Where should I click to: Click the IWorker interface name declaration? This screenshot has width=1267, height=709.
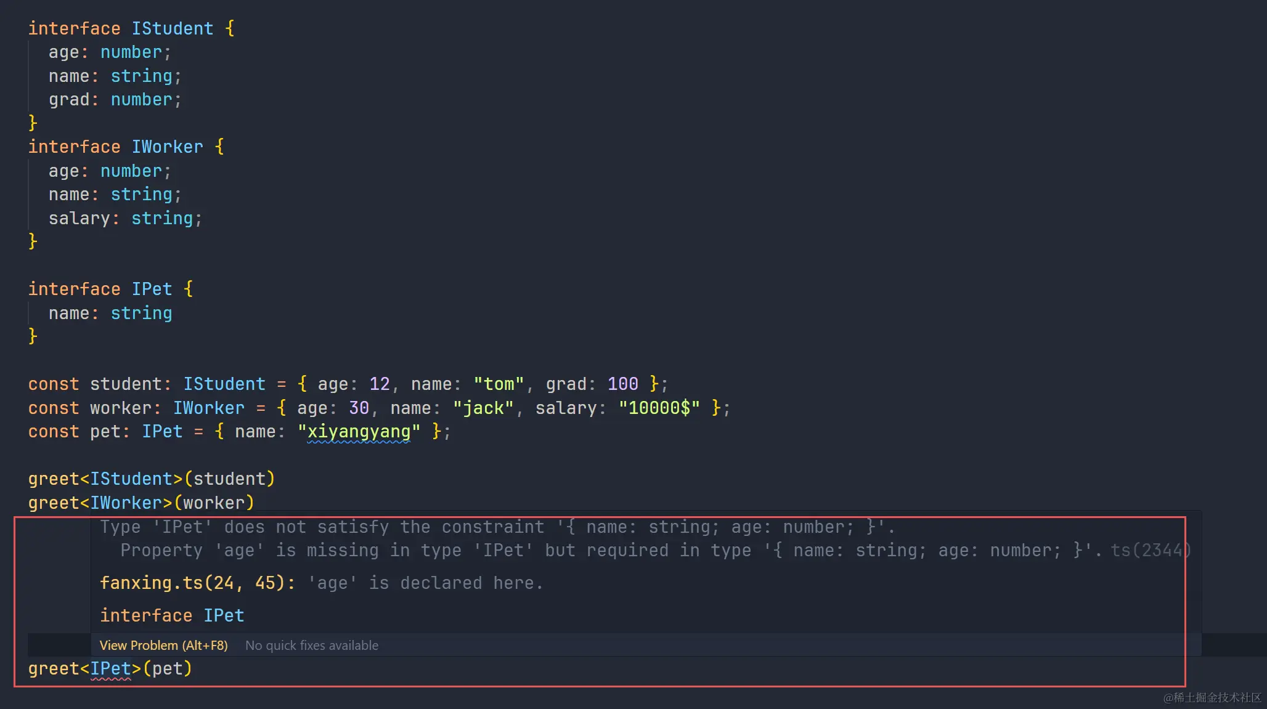pos(167,147)
